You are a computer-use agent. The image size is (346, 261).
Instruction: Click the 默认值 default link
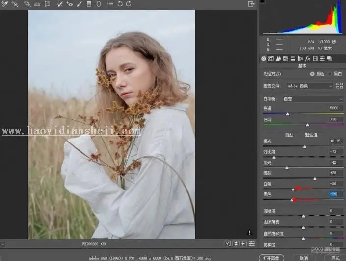[x=311, y=135]
